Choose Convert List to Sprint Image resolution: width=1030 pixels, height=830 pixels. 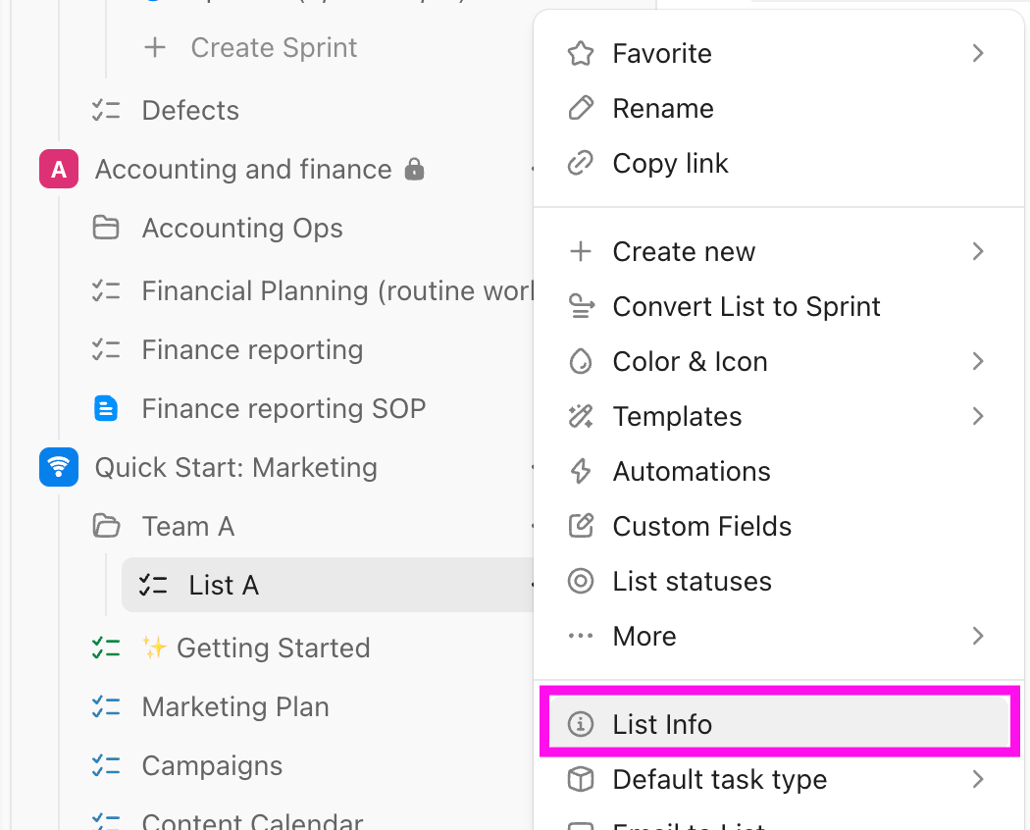point(746,307)
